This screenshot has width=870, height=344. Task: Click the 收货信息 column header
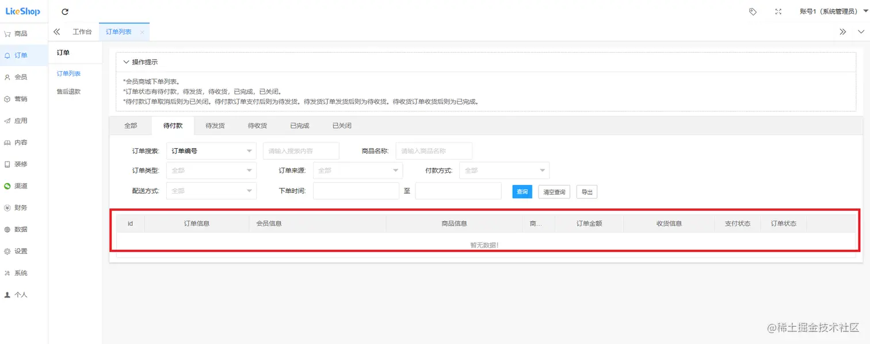669,223
